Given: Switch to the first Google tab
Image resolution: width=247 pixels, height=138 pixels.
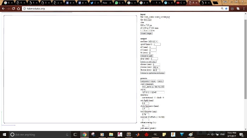Looking at the screenshot, I should [x=8, y=3].
